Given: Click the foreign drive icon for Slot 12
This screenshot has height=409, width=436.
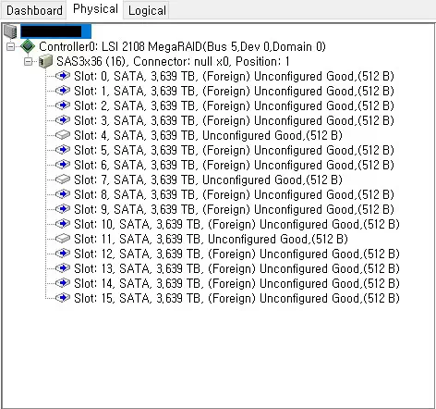Looking at the screenshot, I should pos(63,254).
